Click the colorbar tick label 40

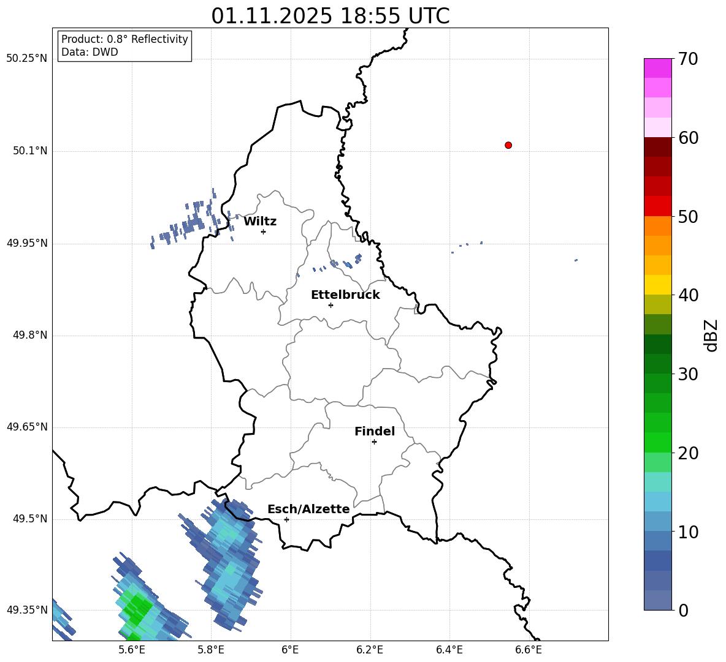click(x=688, y=295)
